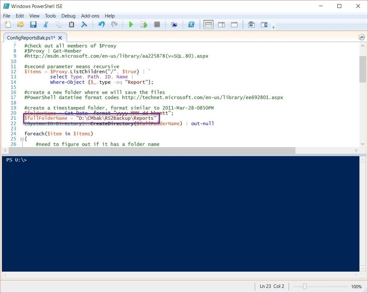Screen dimensions: 368x293
Task: Stop operation with the square stop icon
Action: [157, 24]
